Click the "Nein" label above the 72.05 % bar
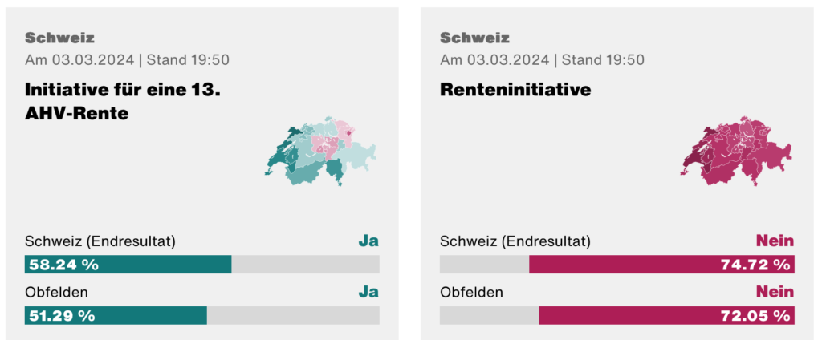This screenshot has height=340, width=822. pos(775,292)
